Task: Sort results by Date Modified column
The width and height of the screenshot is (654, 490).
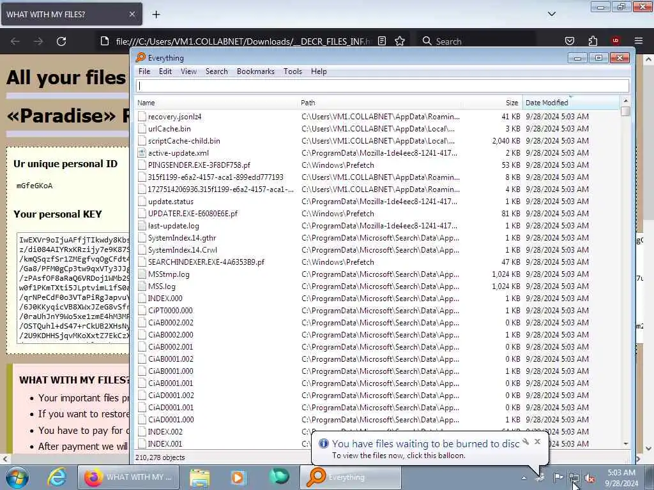Action: pos(570,103)
